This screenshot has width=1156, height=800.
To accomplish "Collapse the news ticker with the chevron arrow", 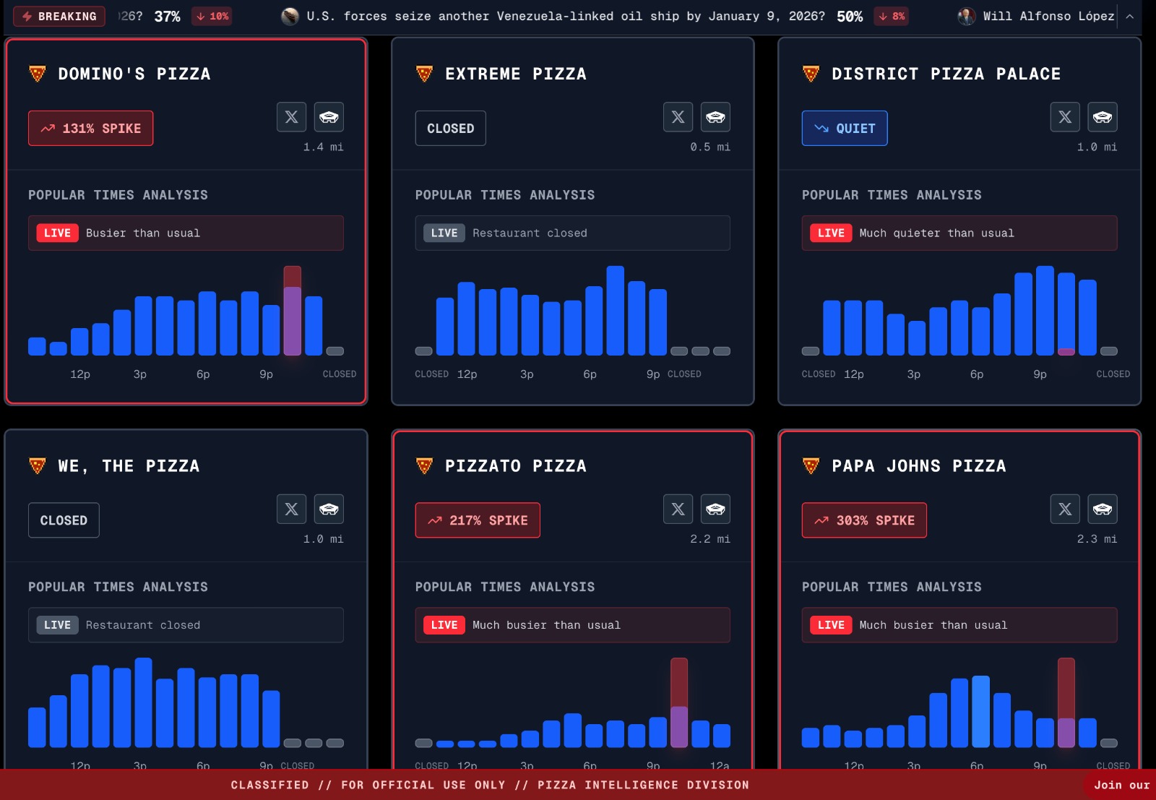I will pos(1130,16).
